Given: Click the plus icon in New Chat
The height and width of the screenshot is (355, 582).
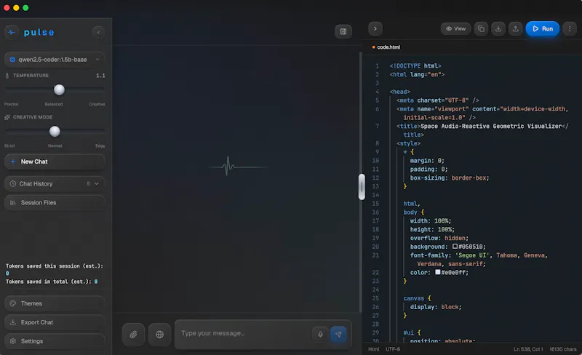Looking at the screenshot, I should click(12, 161).
